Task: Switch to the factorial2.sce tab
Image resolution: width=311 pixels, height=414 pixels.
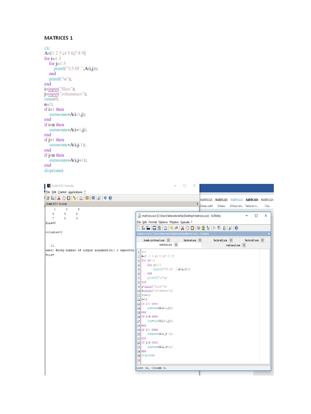Action: pos(220,240)
